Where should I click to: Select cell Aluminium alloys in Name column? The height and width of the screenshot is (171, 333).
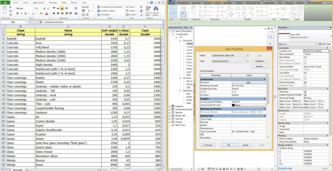69,156
